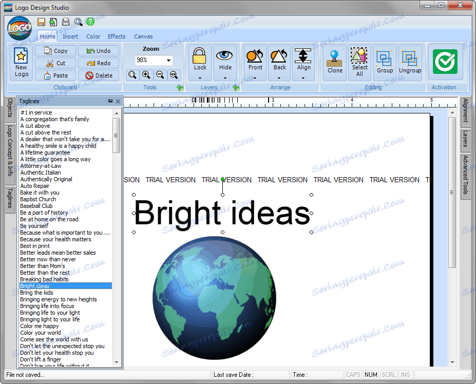Switch to the Home ribbon tab
Screen dimensions: 476x384
coord(48,36)
